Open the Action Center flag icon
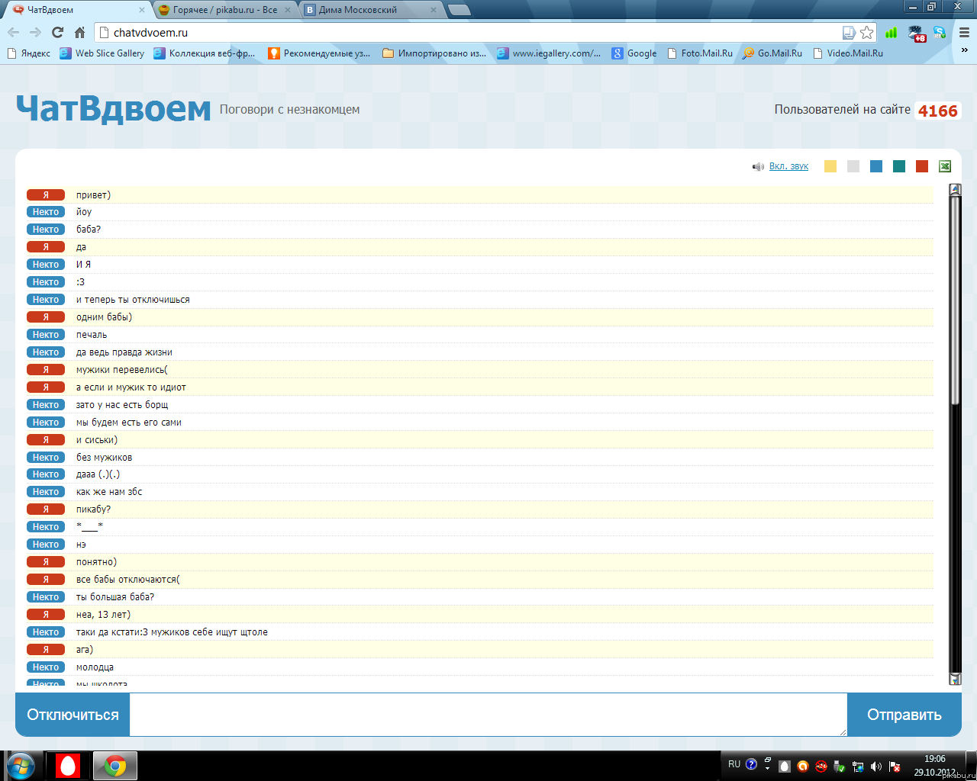 pyautogui.click(x=895, y=767)
